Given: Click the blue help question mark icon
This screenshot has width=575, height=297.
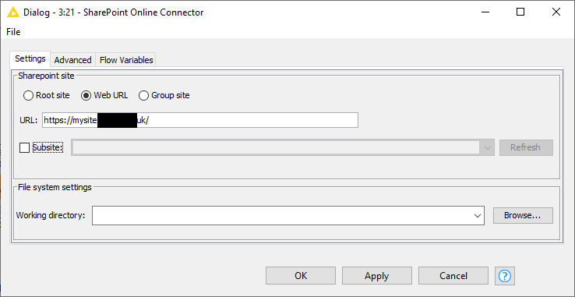Looking at the screenshot, I should click(x=505, y=276).
